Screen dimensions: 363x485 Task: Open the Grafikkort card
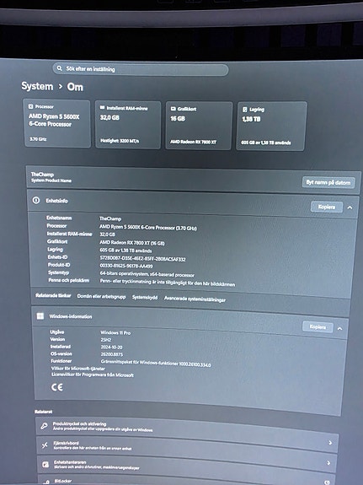[x=199, y=126]
